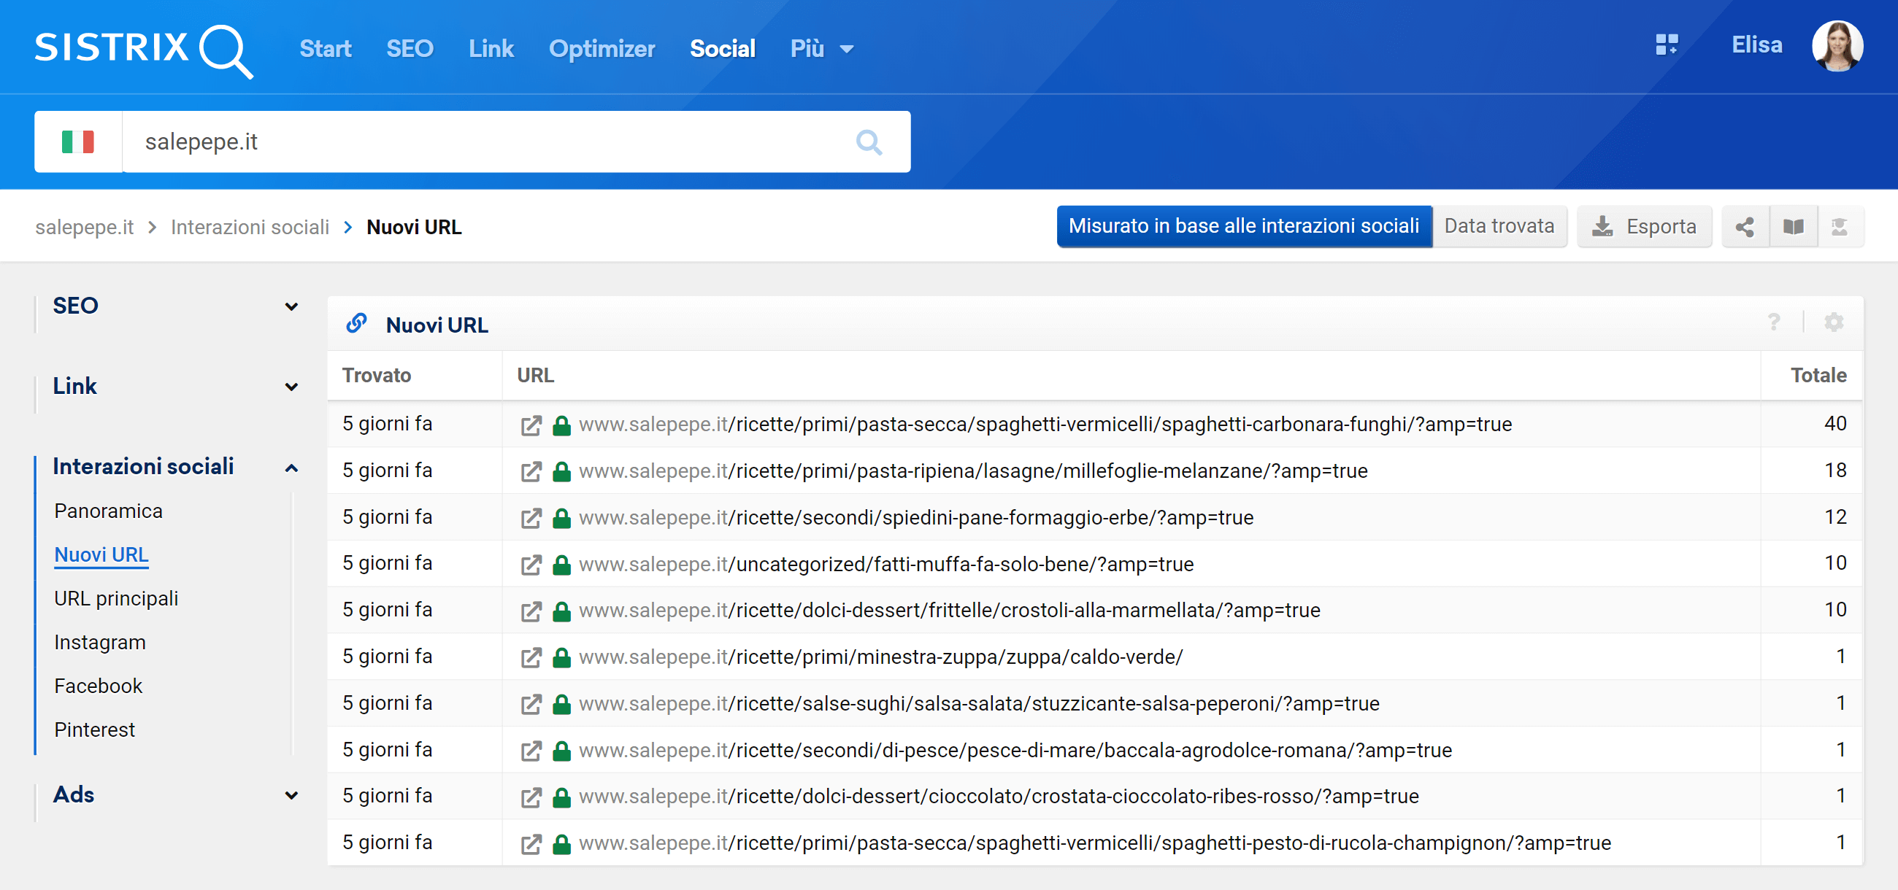Go to the Link top navigation tab
This screenshot has height=890, width=1898.
point(491,49)
